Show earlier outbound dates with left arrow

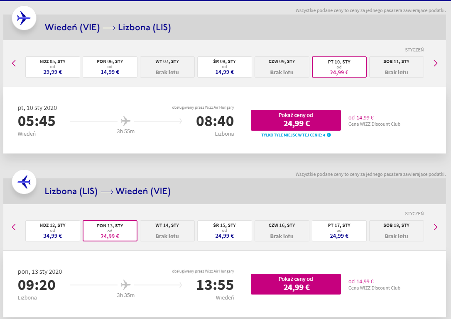[x=14, y=63]
